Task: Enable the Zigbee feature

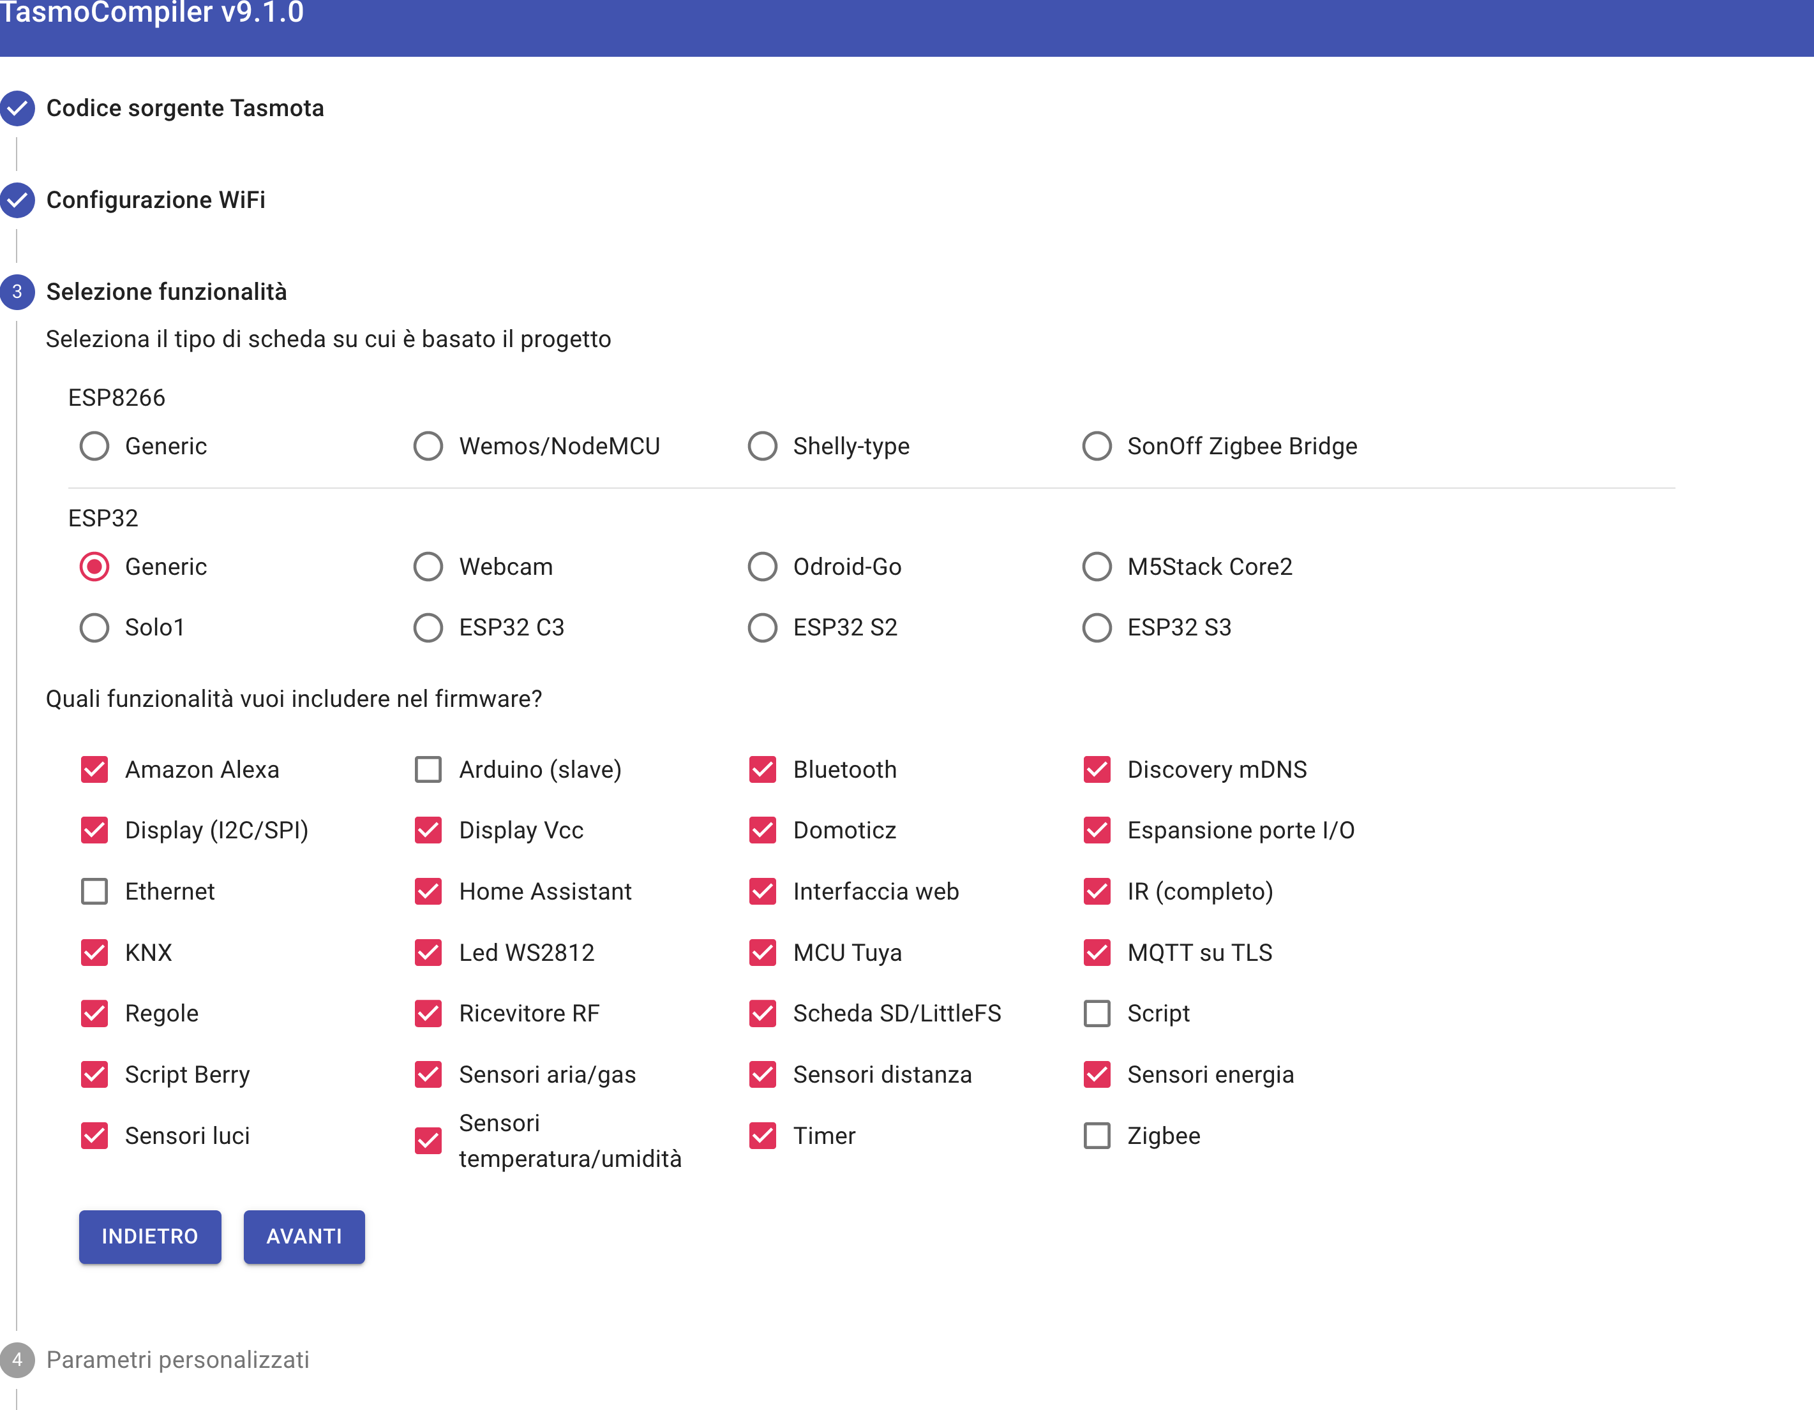Action: pos(1097,1136)
